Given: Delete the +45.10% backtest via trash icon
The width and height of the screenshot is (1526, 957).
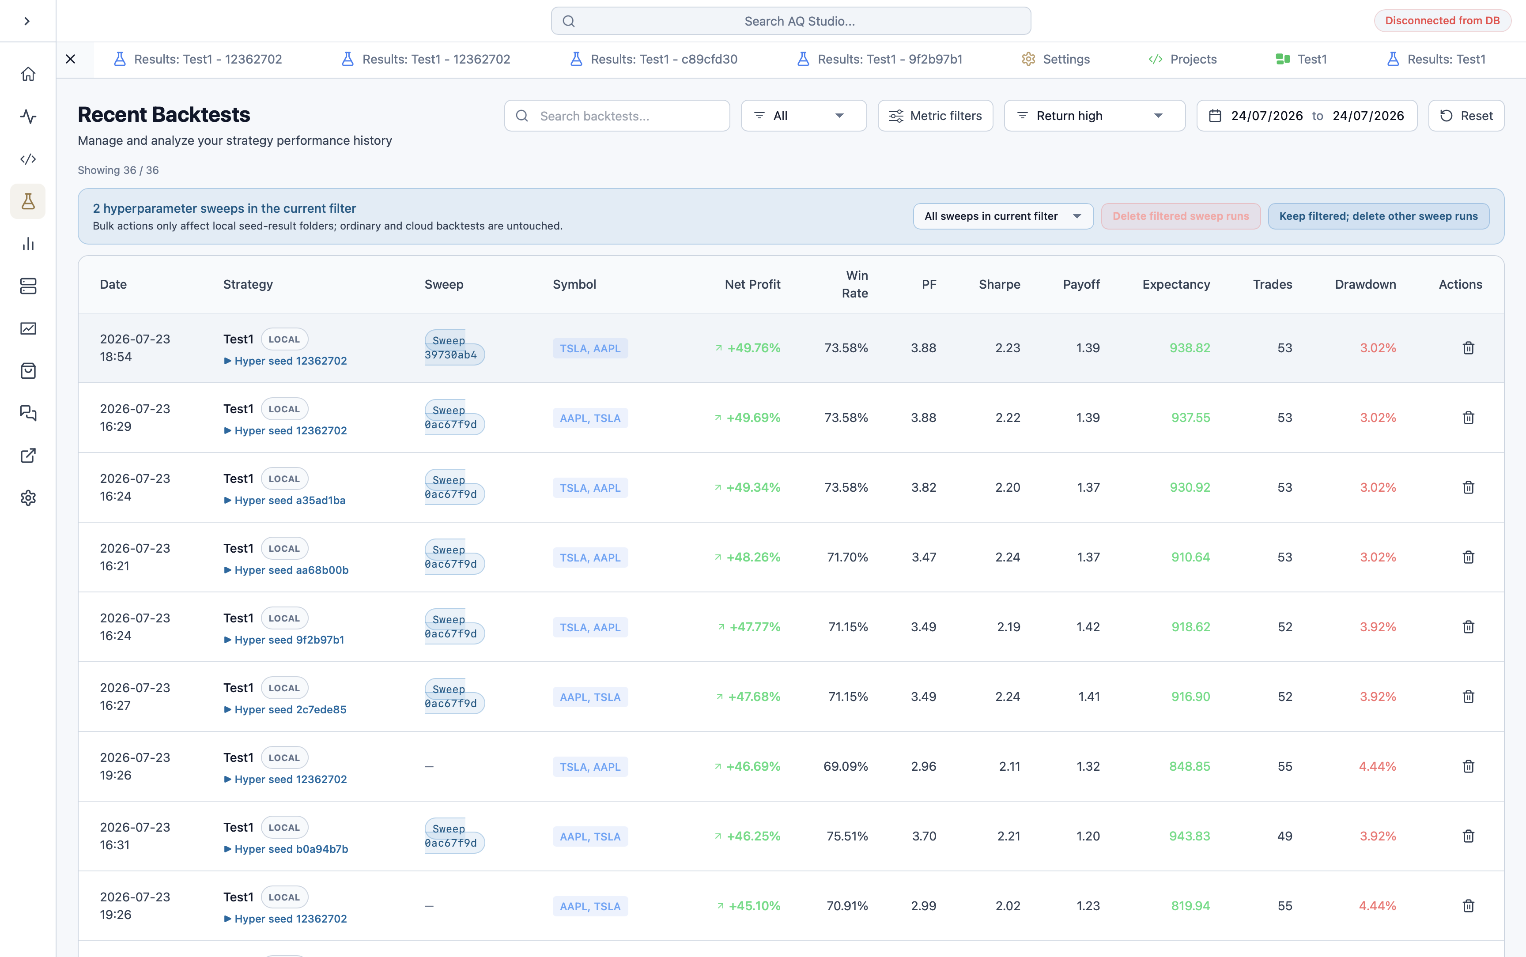Looking at the screenshot, I should 1469,906.
